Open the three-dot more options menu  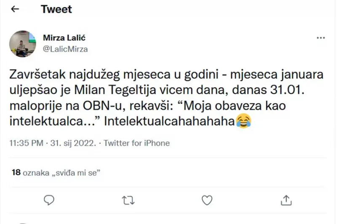(x=321, y=38)
